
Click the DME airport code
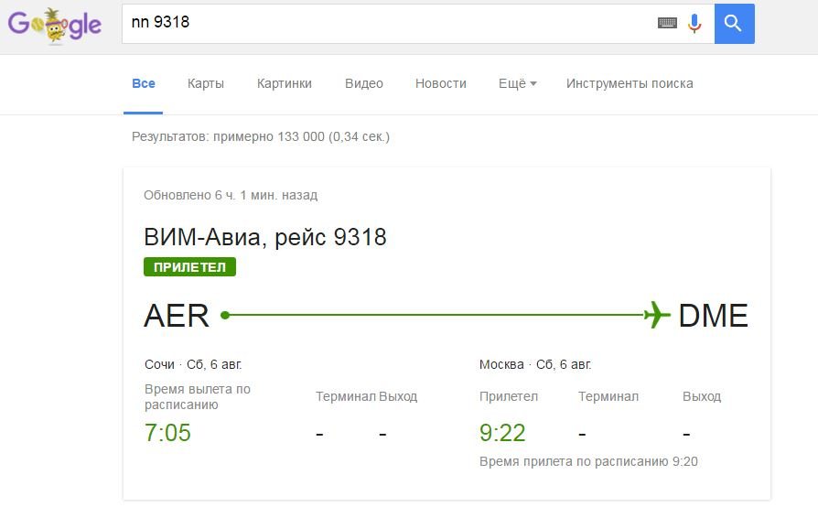(713, 316)
